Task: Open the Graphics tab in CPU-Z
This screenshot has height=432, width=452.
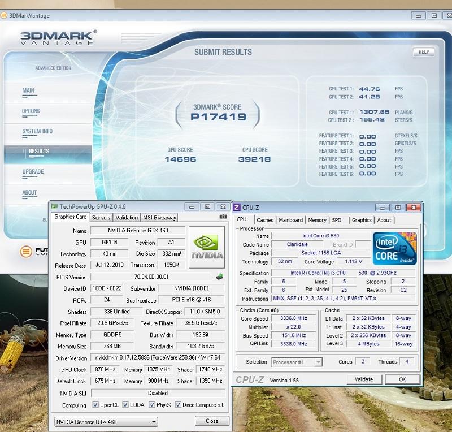Action: point(362,220)
